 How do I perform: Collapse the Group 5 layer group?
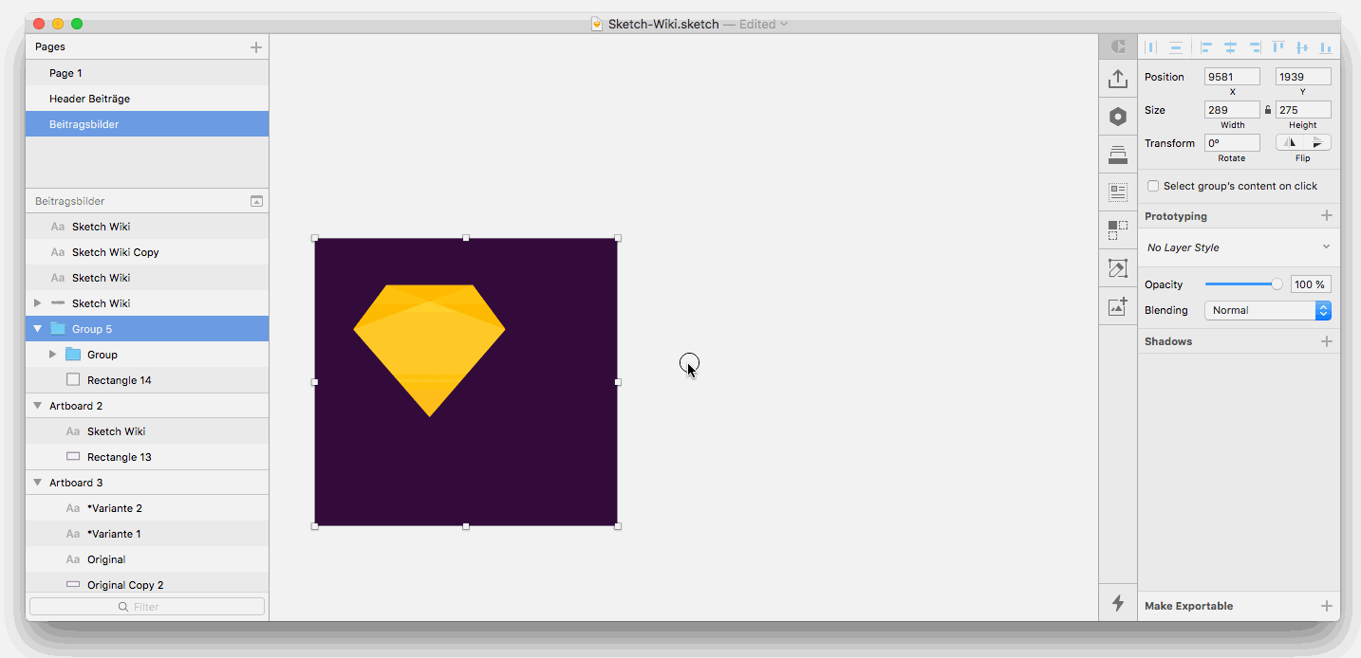[38, 329]
